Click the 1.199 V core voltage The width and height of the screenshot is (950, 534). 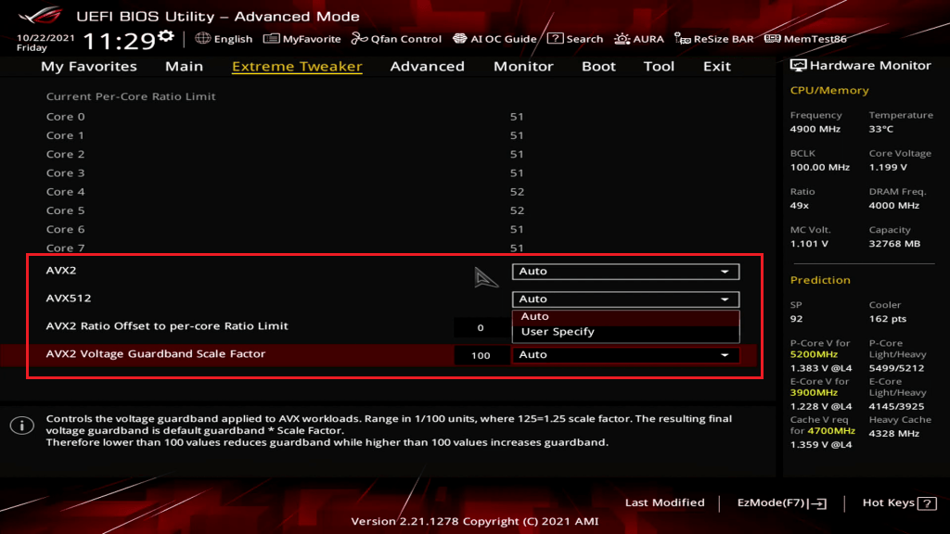click(x=888, y=167)
